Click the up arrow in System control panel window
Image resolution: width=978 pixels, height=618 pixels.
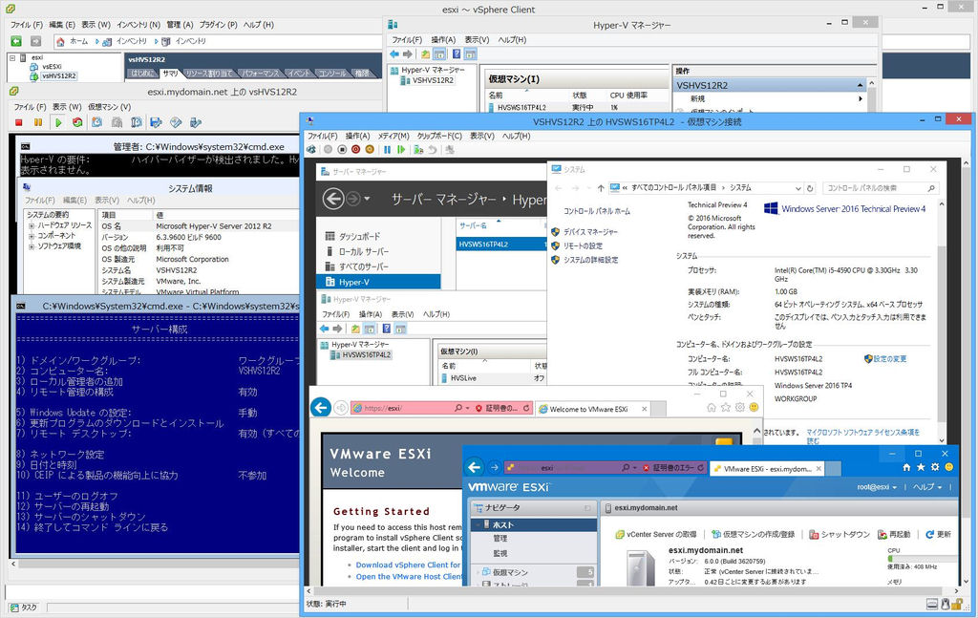pyautogui.click(x=600, y=188)
